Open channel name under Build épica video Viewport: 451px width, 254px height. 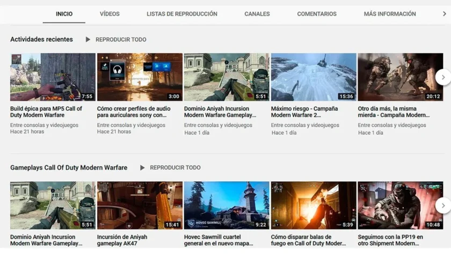pos(44,125)
